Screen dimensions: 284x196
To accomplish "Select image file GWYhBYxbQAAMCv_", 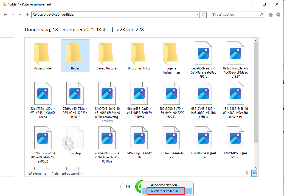I will 236,142.
